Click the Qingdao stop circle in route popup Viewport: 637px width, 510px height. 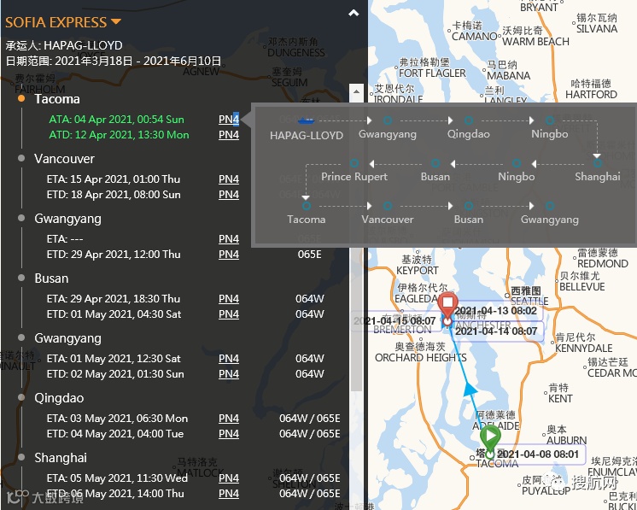(469, 120)
